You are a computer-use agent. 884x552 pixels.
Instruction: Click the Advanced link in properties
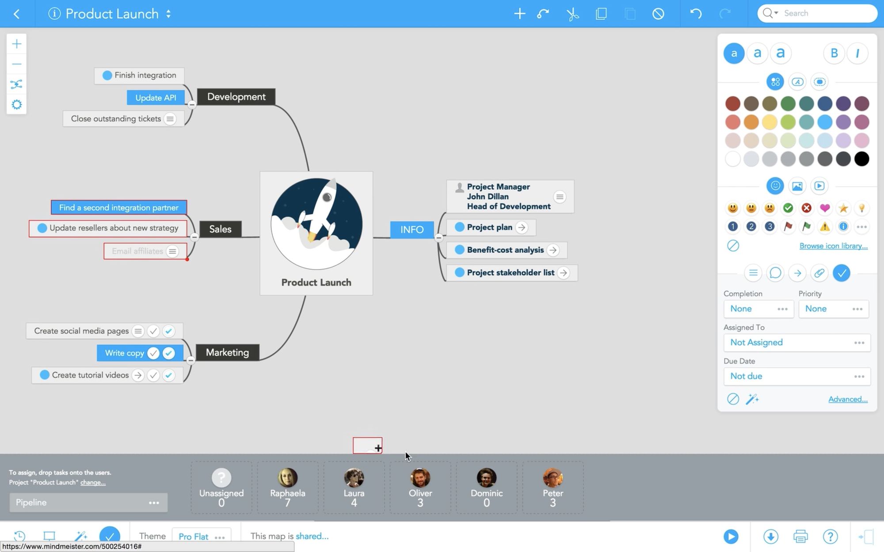coord(848,399)
